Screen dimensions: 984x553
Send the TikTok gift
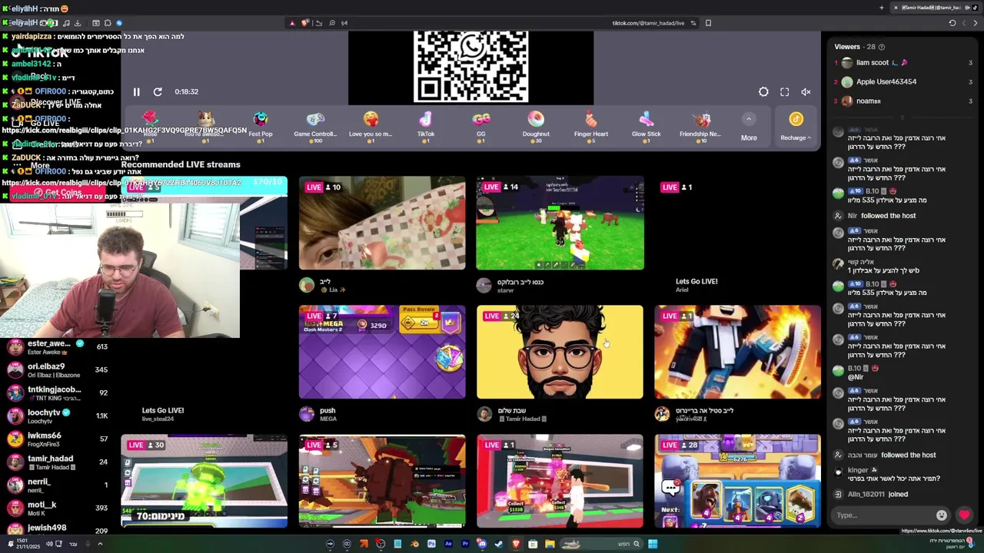coord(426,127)
